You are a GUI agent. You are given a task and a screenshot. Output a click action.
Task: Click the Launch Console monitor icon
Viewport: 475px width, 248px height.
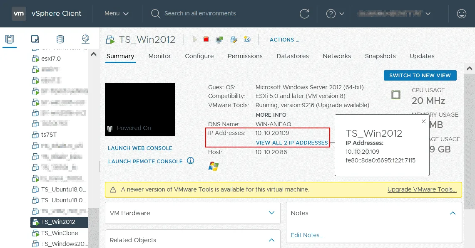click(x=219, y=39)
